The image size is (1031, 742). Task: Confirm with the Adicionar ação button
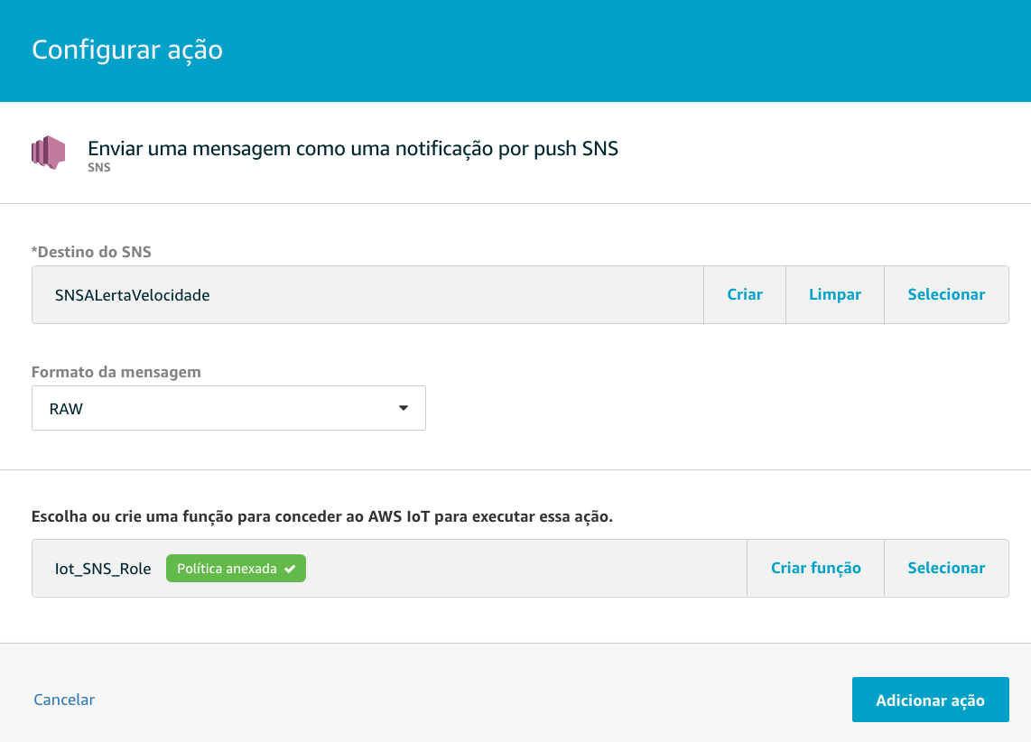pos(931,700)
